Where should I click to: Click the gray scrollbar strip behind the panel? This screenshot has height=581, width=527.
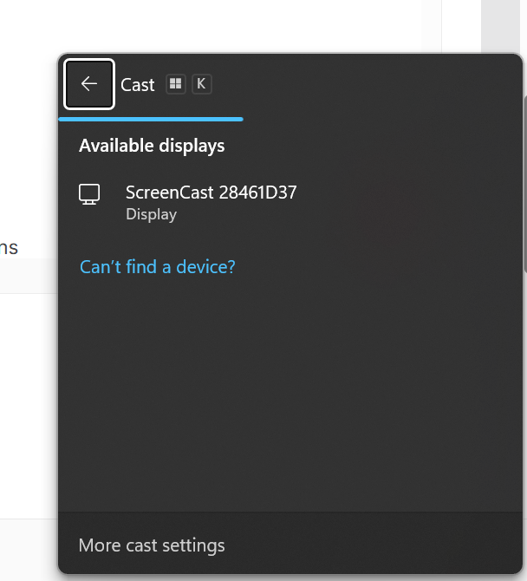(x=500, y=26)
